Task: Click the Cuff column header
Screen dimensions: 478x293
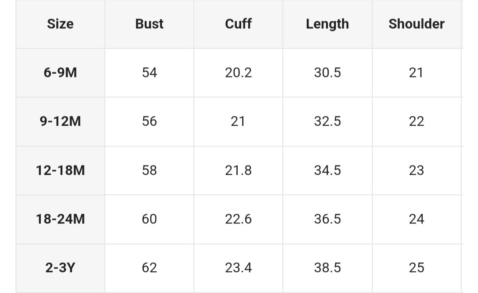Action: 239,24
